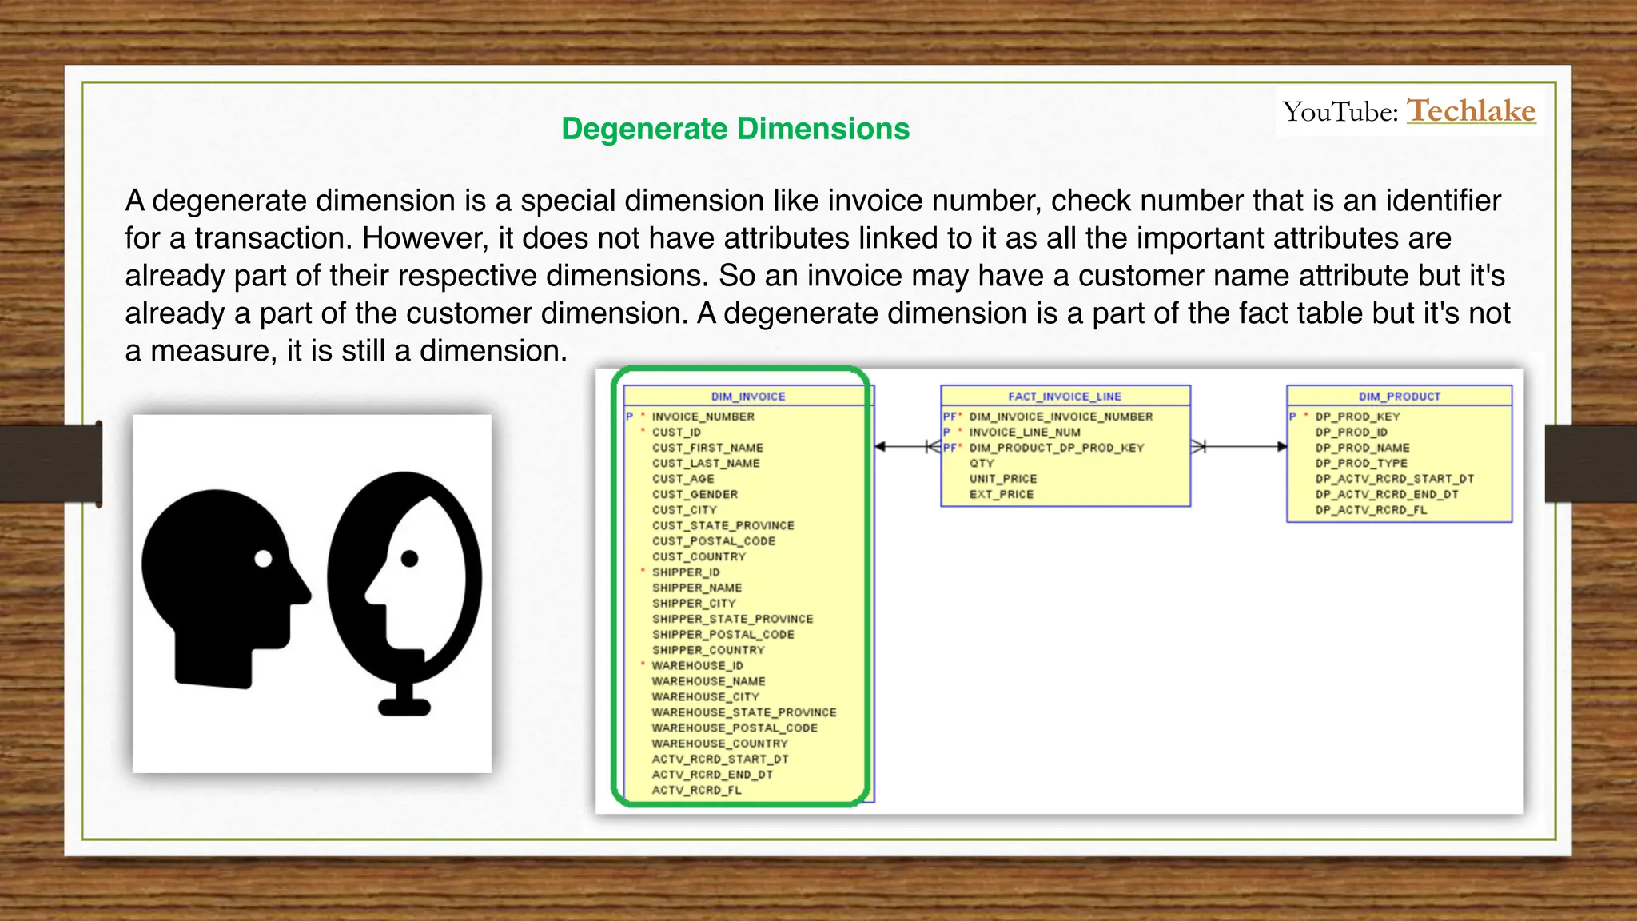Select the UNIT_PRICE field
This screenshot has height=921, width=1637.
(x=1003, y=479)
